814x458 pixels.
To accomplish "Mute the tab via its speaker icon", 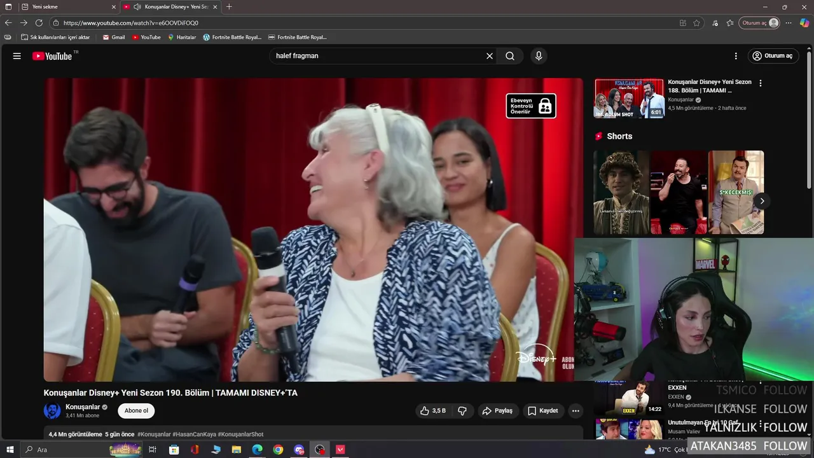I will tap(137, 7).
